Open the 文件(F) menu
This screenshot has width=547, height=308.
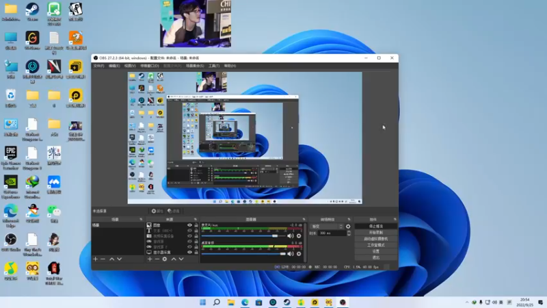pyautogui.click(x=98, y=66)
